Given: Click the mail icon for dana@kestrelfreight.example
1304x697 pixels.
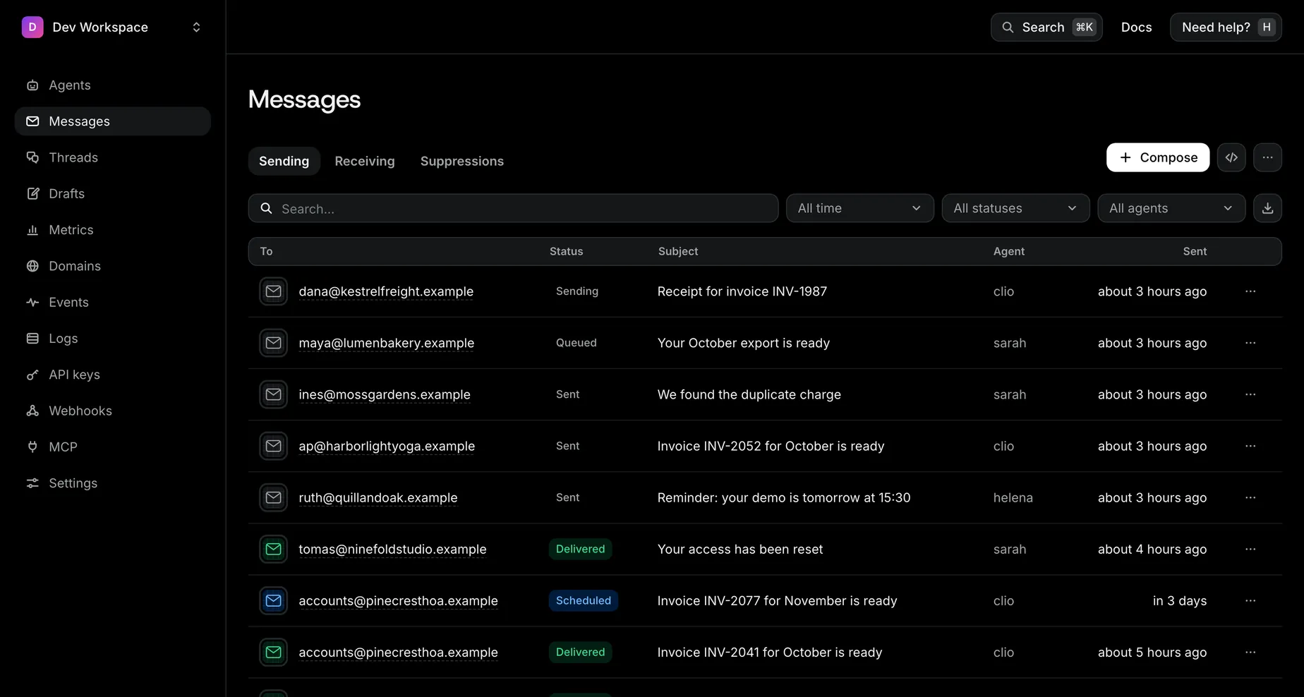Looking at the screenshot, I should [273, 291].
